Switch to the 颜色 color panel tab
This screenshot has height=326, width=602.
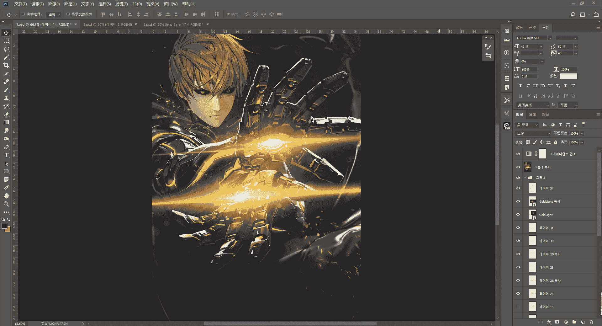(519, 28)
